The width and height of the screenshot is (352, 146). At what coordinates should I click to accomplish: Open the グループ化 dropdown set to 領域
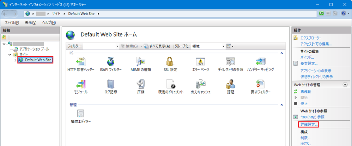point(208,46)
